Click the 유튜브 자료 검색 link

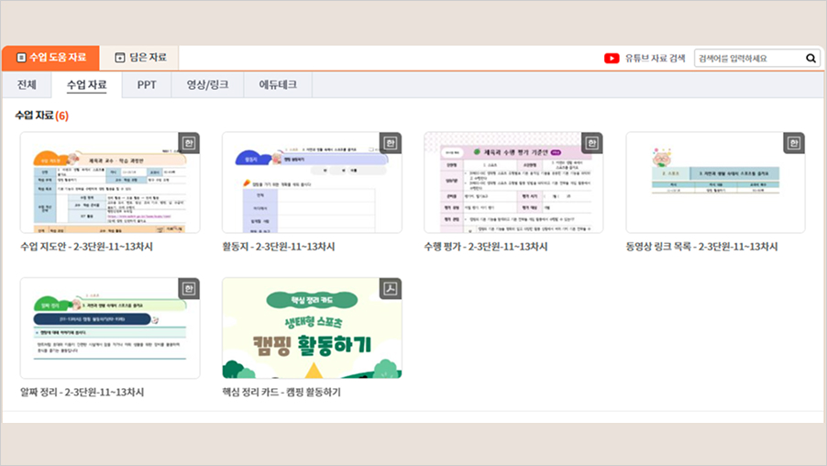pos(655,58)
